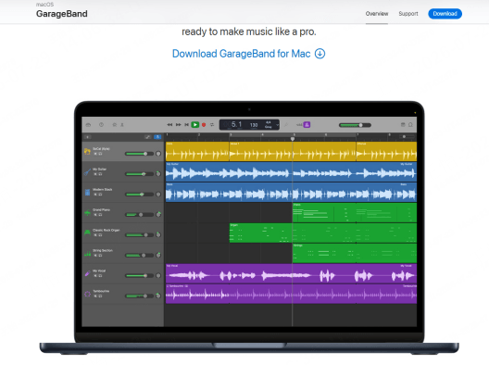The image size is (489, 365).
Task: Expand the LCD display mode dropdown arrow
Action: (x=277, y=125)
